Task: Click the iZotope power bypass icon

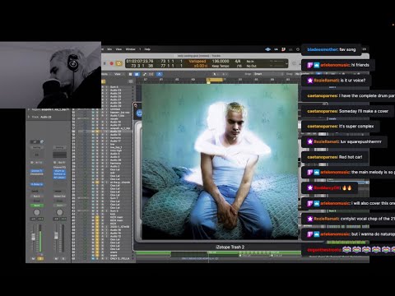Action: point(139,113)
